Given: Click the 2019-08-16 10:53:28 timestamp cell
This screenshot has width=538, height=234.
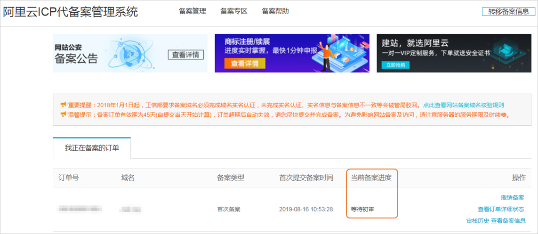Looking at the screenshot, I should 306,209.
